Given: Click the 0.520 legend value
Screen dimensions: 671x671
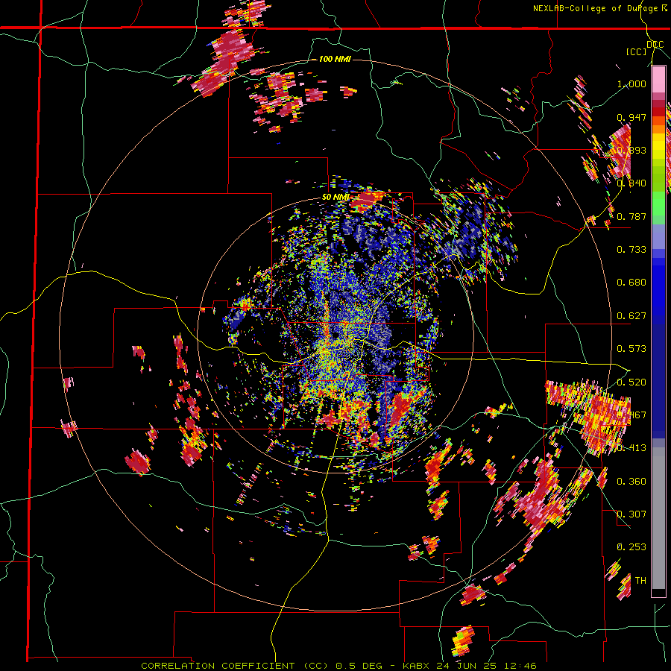Looking at the screenshot, I should coord(631,382).
